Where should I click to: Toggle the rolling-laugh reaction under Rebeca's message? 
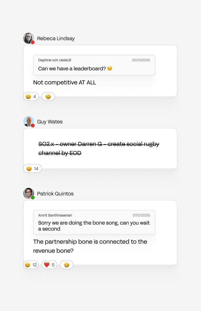(x=48, y=96)
